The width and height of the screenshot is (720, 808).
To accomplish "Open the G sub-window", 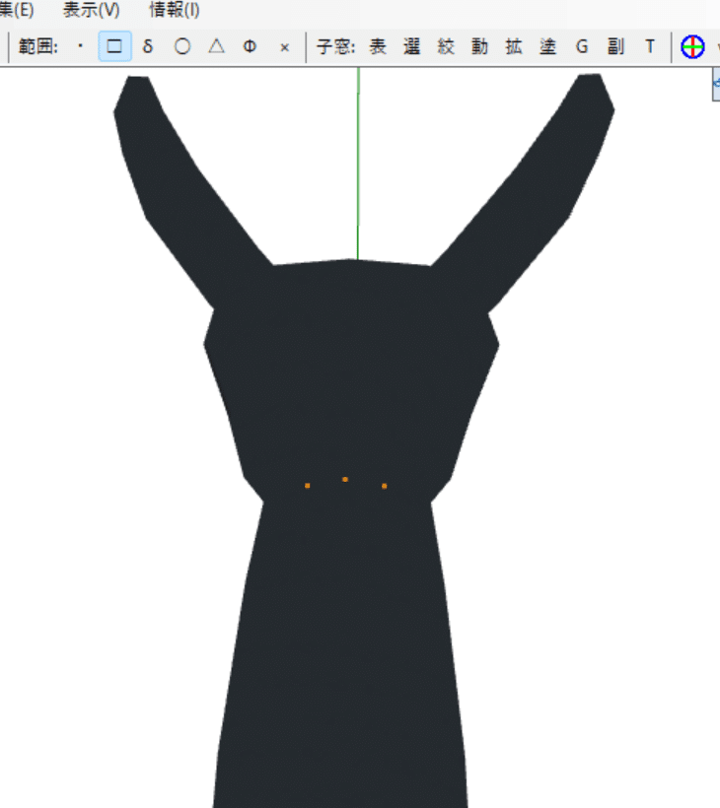I will [582, 46].
